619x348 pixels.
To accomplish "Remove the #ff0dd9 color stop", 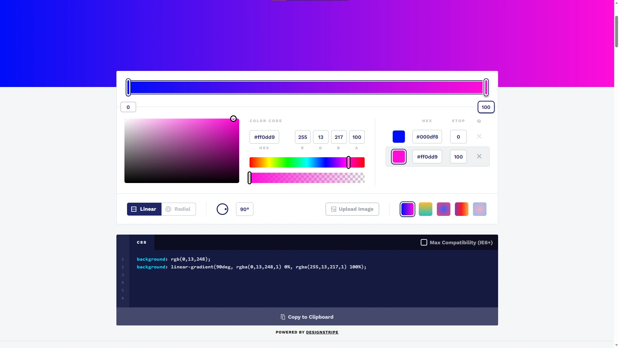I will pyautogui.click(x=479, y=156).
